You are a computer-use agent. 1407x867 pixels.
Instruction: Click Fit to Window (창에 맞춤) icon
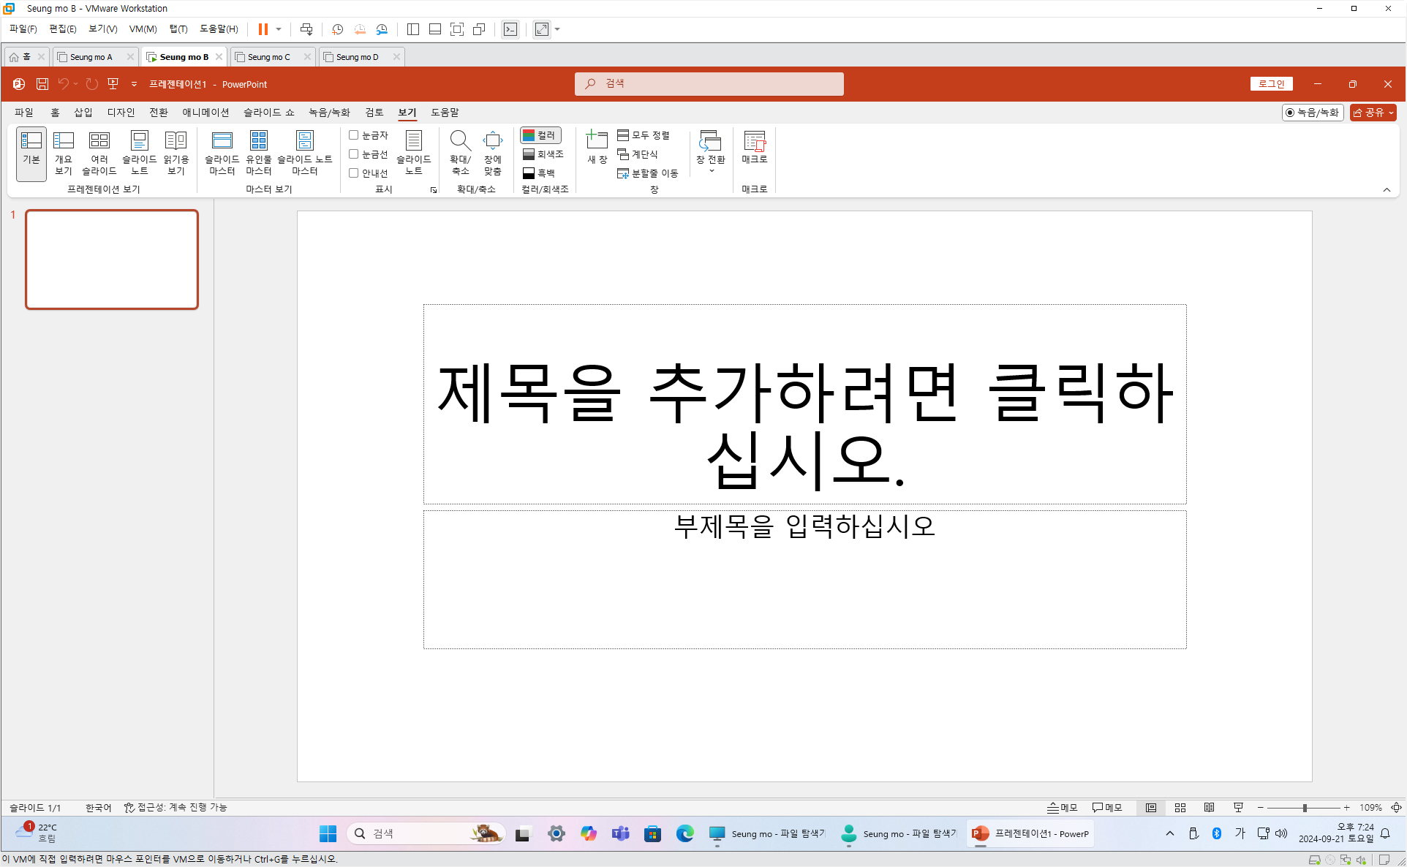[x=492, y=140]
